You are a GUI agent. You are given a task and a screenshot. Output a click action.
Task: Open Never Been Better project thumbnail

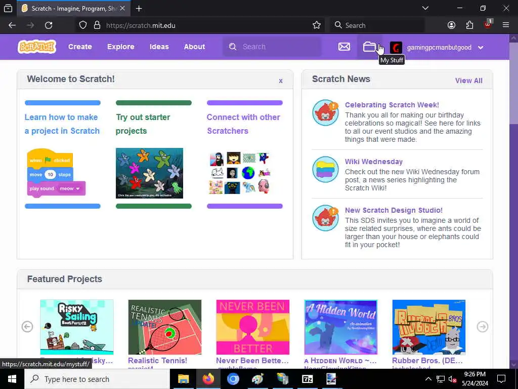pyautogui.click(x=253, y=327)
